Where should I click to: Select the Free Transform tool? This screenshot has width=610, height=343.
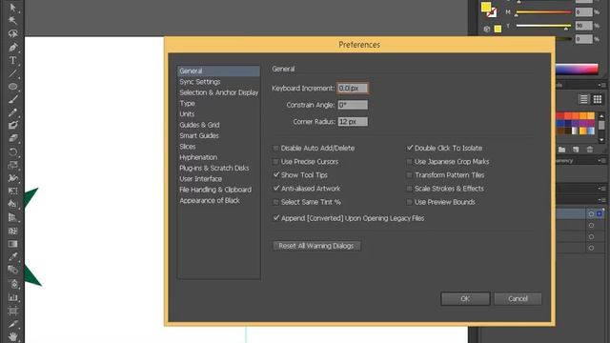(x=12, y=191)
